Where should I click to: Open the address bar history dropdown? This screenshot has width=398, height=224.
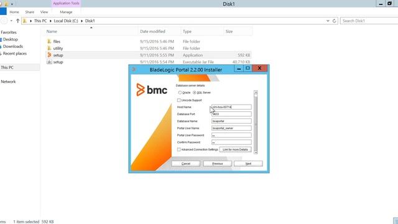[x=328, y=21]
